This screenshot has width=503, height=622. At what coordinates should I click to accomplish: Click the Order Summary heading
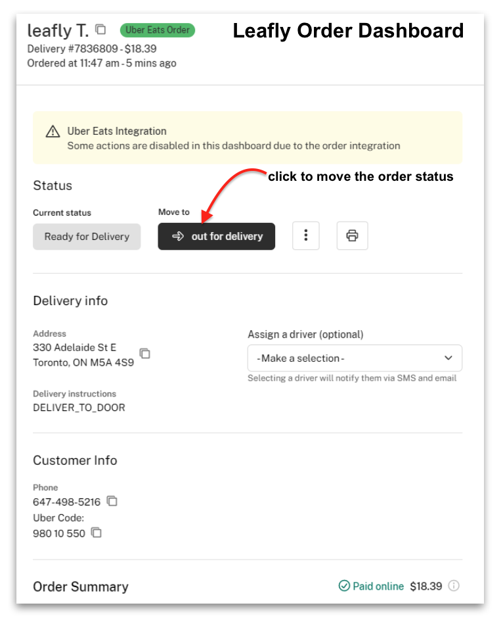tap(81, 586)
